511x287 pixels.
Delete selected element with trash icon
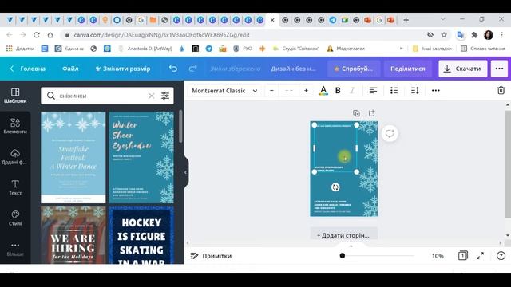pos(501,90)
